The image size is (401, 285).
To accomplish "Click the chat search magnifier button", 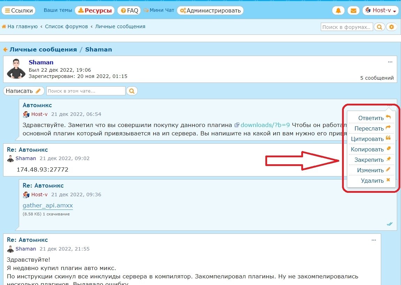I will click(132, 91).
